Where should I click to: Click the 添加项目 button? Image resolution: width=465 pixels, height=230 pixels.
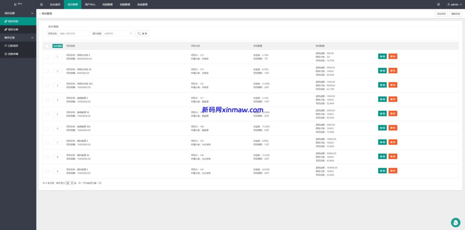(441, 14)
